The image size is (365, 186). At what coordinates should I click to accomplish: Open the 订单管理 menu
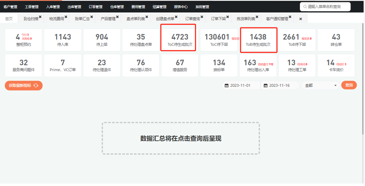point(95,7)
